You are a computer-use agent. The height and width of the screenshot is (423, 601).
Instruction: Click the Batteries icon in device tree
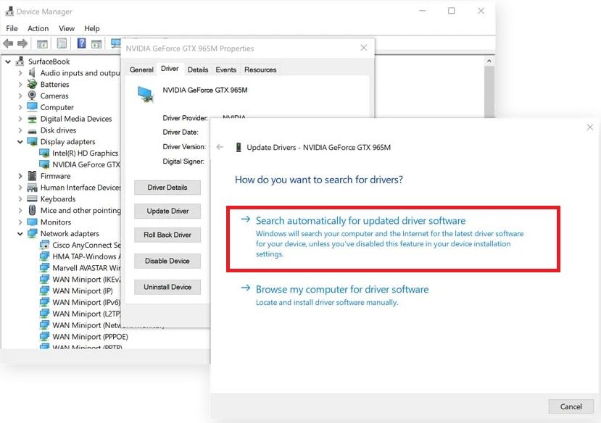(32, 84)
